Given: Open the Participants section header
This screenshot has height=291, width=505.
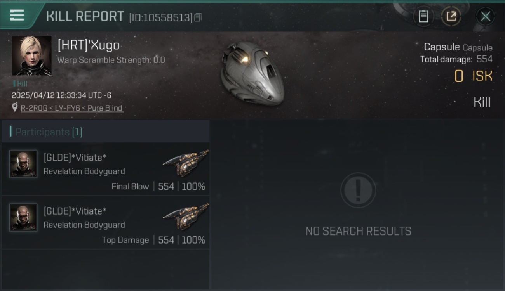Looking at the screenshot, I should [x=106, y=132].
